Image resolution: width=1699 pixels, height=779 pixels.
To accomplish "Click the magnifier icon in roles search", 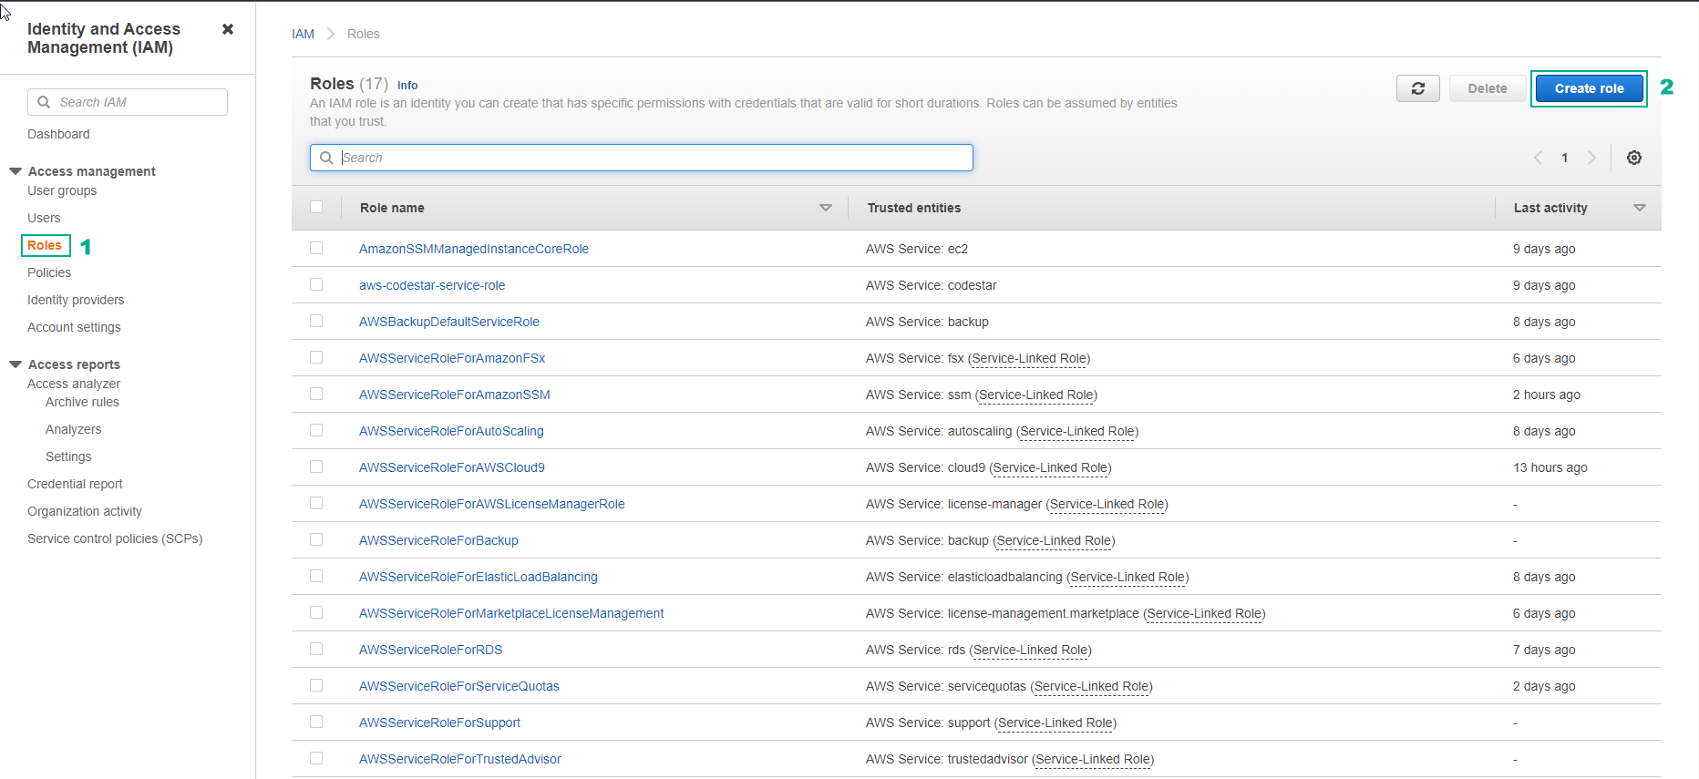I will (x=326, y=158).
